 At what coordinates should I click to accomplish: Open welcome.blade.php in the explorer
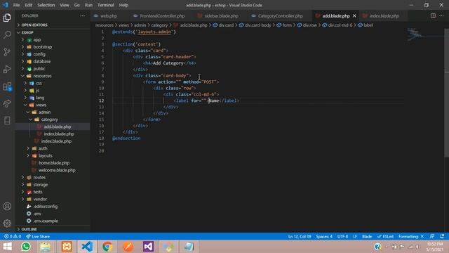(57, 170)
